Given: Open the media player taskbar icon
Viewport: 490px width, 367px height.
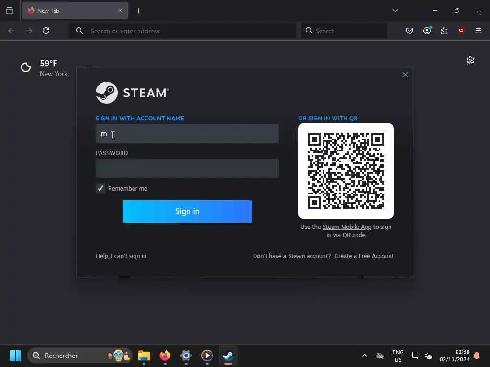Looking at the screenshot, I should (x=207, y=356).
